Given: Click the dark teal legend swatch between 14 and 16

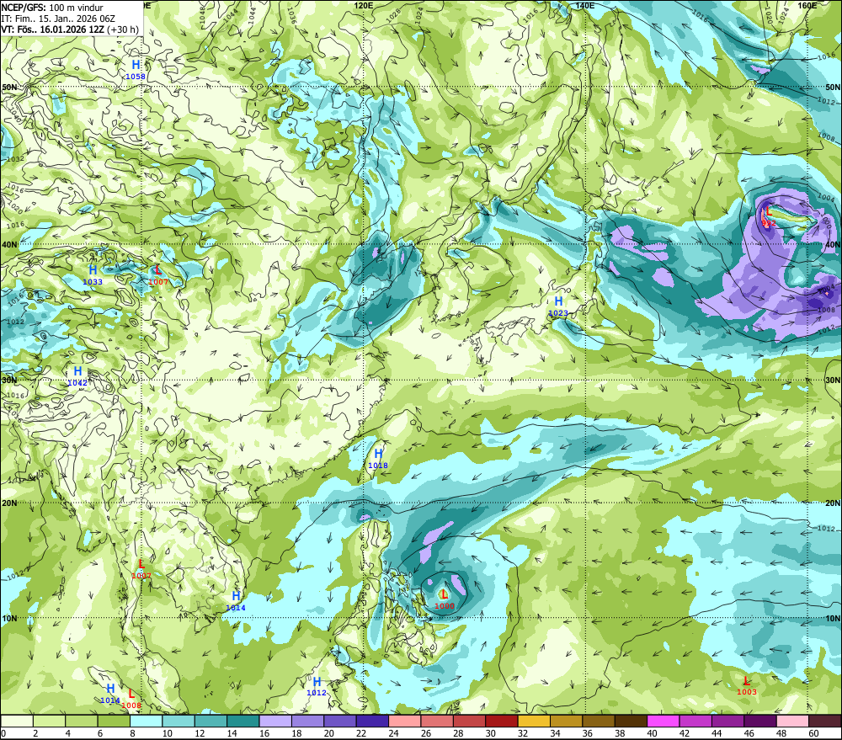Looking at the screenshot, I should coord(243,721).
